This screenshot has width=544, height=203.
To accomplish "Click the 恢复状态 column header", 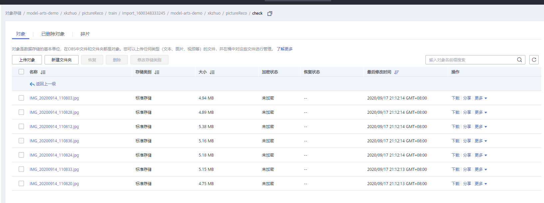I will coord(312,72).
